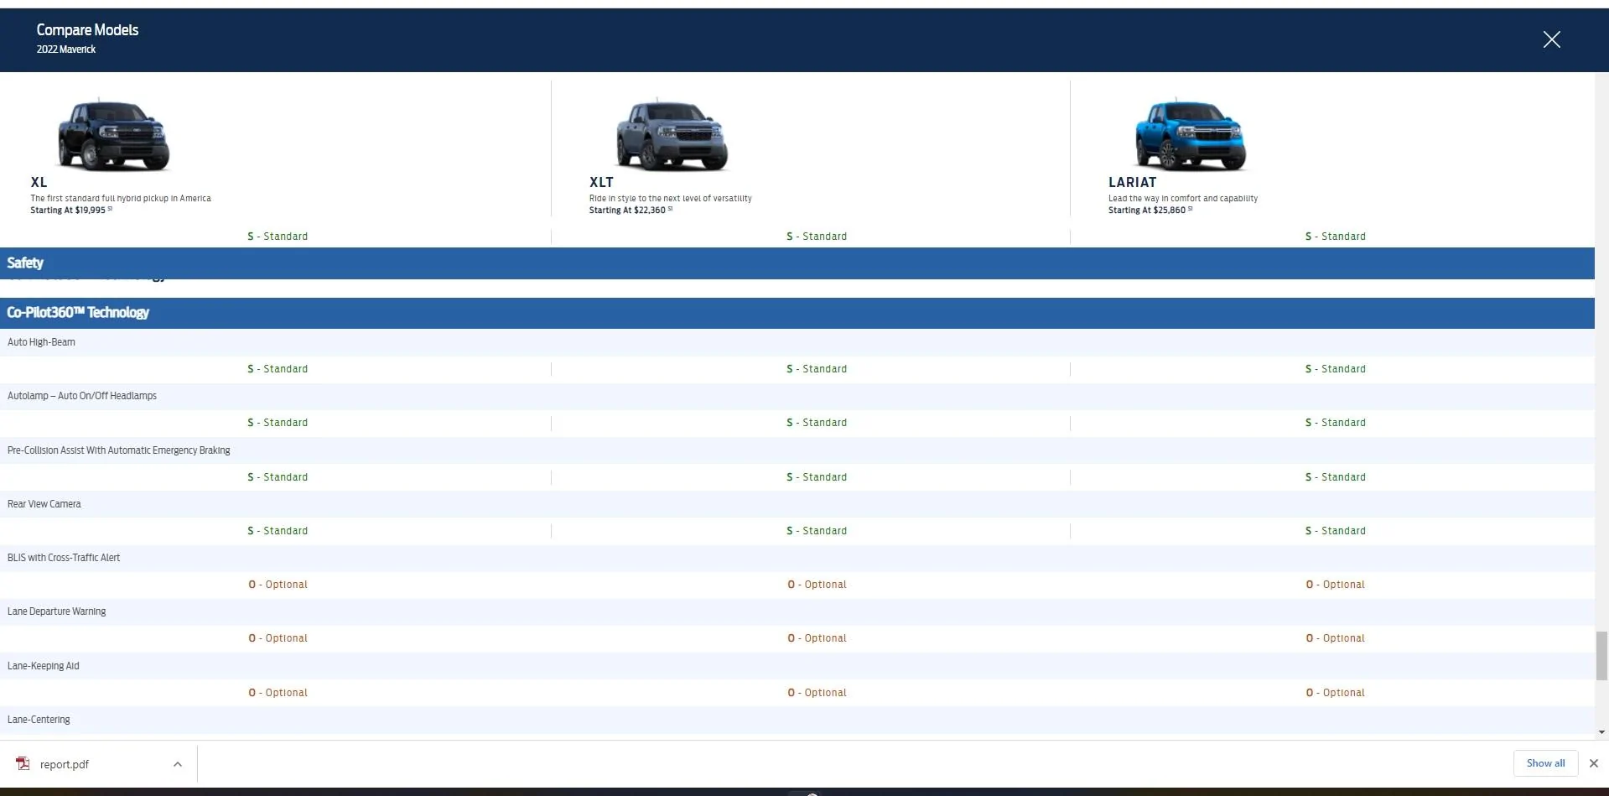Screen dimensions: 1609x796
Task: Open the report.pdf download options chevron
Action: click(x=178, y=764)
